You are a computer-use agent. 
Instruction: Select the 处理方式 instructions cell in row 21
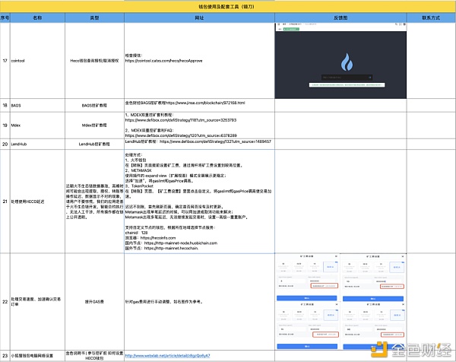199,202
